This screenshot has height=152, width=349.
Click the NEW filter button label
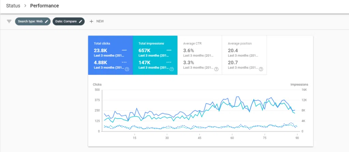point(100,21)
